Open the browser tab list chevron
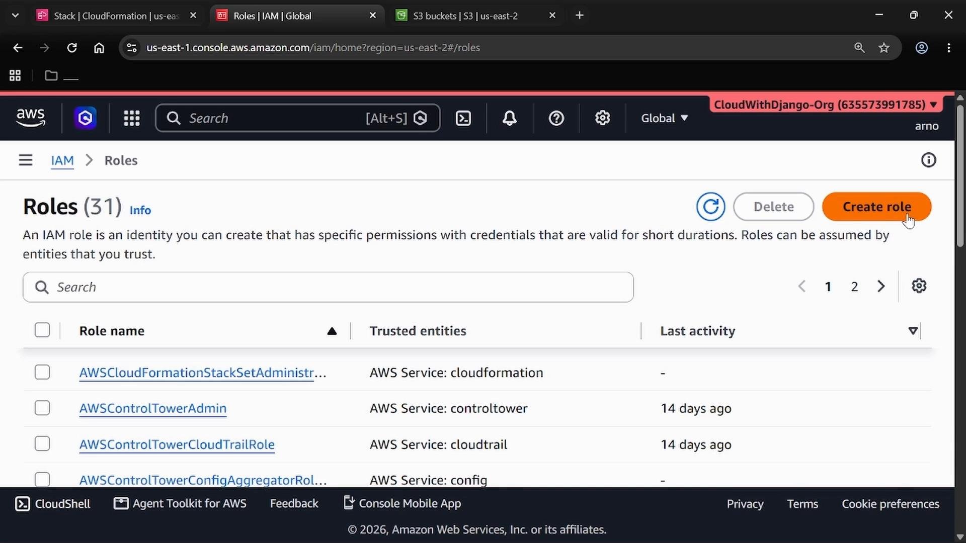This screenshot has width=966, height=543. (x=15, y=16)
